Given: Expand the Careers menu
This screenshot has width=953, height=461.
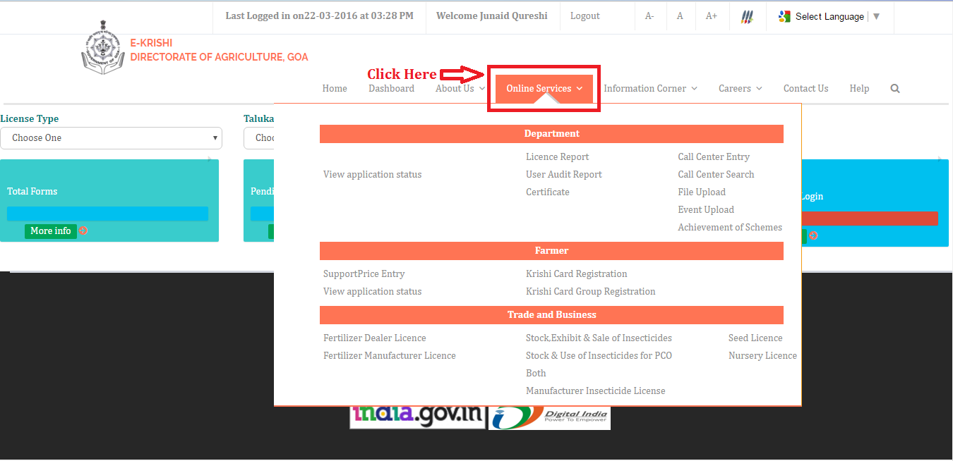Looking at the screenshot, I should 741,88.
